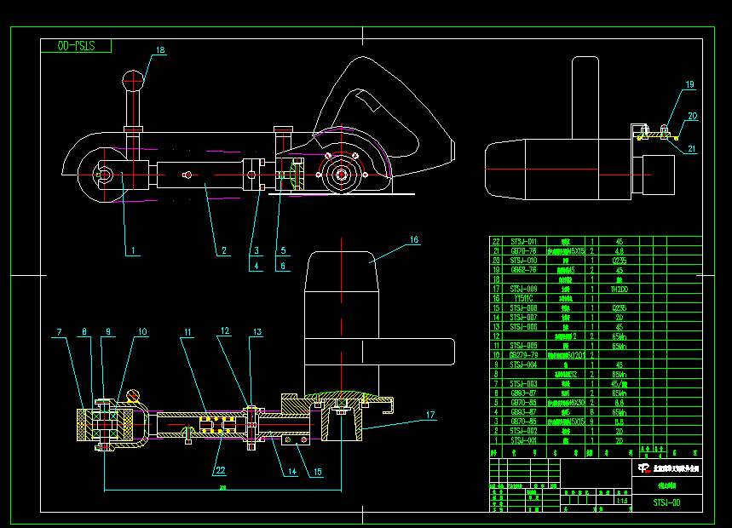732x528 pixels.
Task: Click the scale value 1:1.5 in title block
Action: pyautogui.click(x=622, y=501)
